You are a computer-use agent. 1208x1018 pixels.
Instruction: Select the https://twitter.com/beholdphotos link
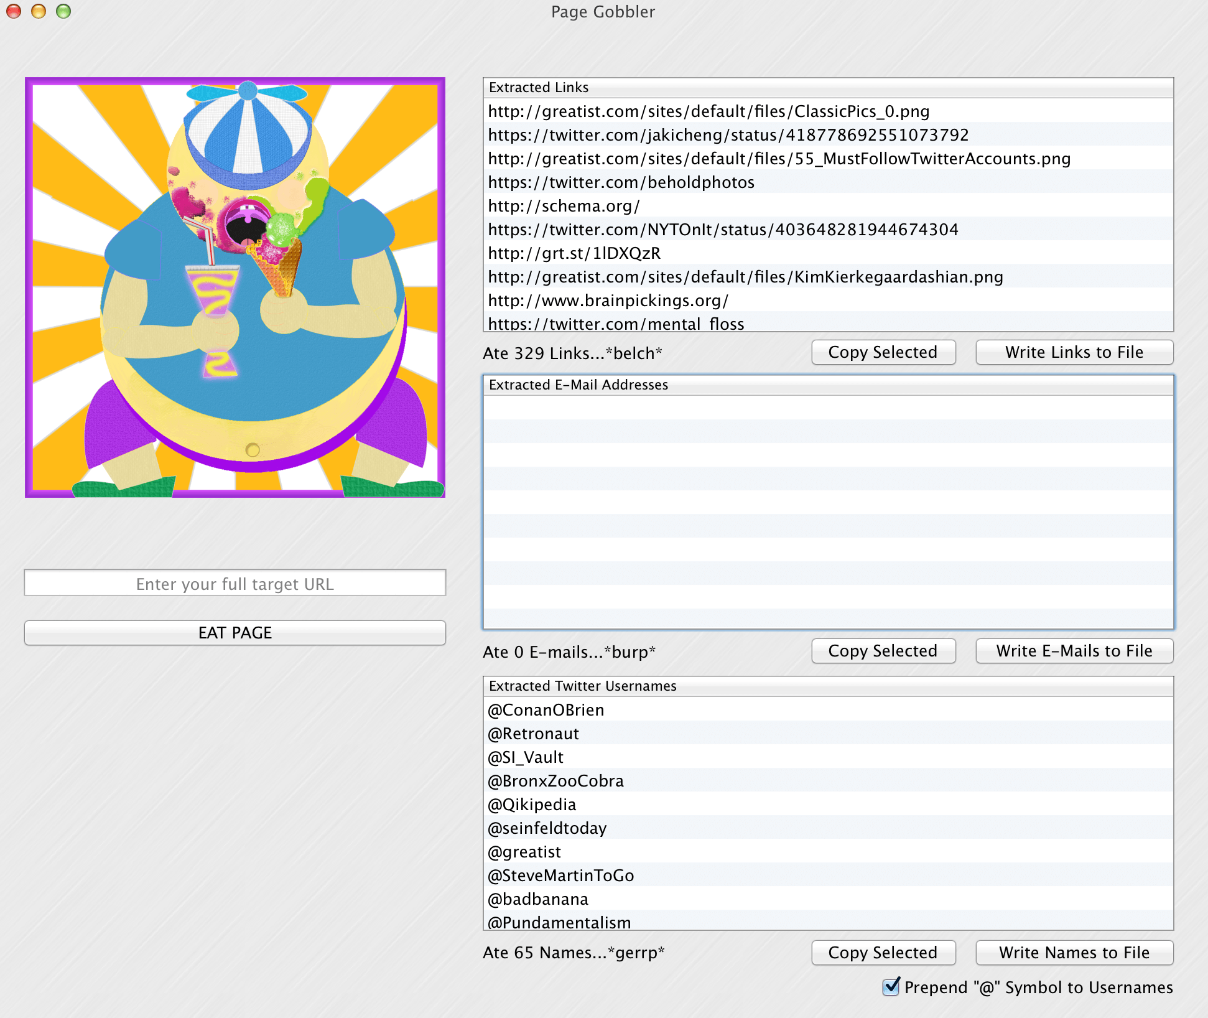(621, 182)
